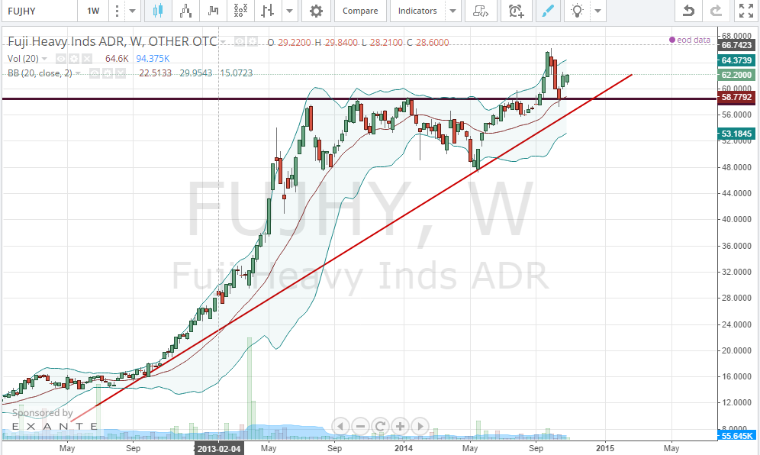Remove the BB (20, close, 2) indicator
760x455 pixels.
click(121, 73)
